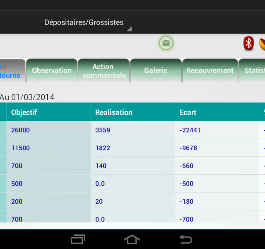
Task: Tap the green mail envelope icon
Action: tap(166, 43)
